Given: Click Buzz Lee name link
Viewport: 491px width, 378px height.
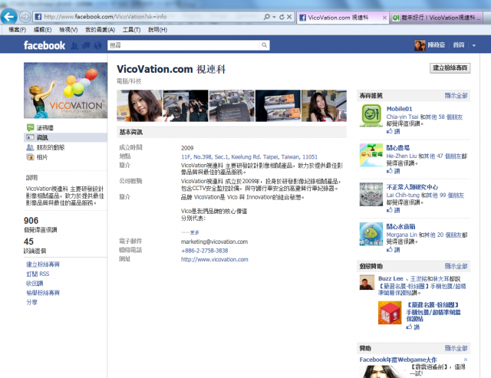Looking at the screenshot, I should click(x=390, y=278).
